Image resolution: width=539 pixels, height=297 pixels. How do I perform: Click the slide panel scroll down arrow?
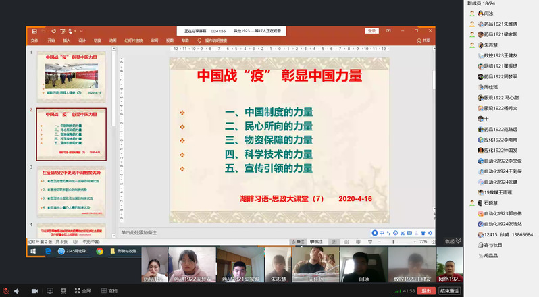[113, 236]
